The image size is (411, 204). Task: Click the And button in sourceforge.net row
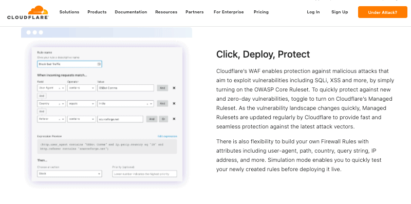[x=152, y=119]
